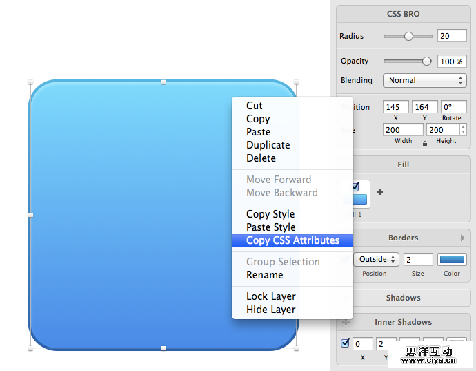Add inner shadow with plus icon
Viewport: 476px width, 371px height.
tap(346, 322)
